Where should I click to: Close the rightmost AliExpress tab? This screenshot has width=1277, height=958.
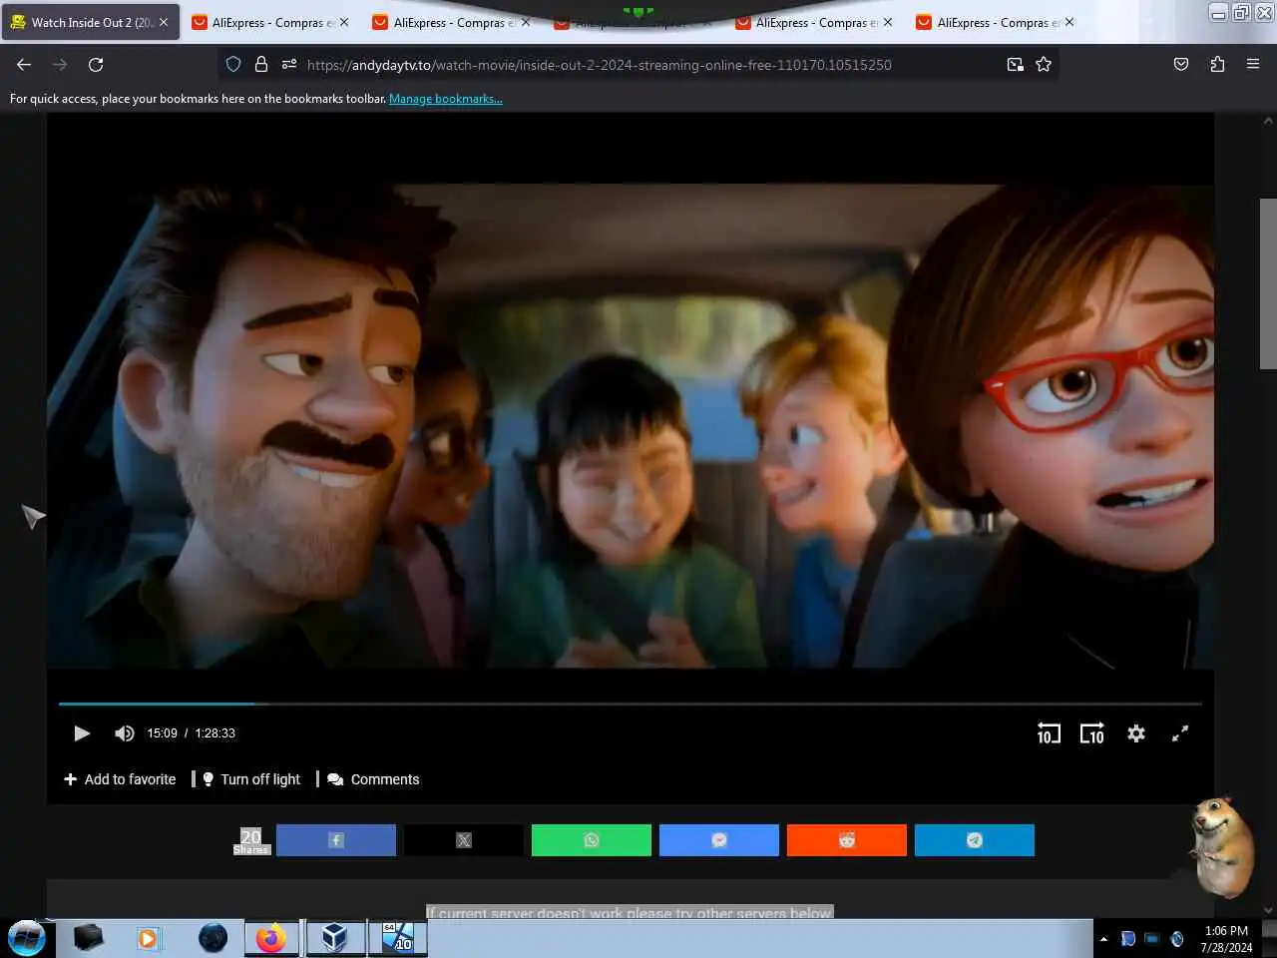click(x=1069, y=22)
